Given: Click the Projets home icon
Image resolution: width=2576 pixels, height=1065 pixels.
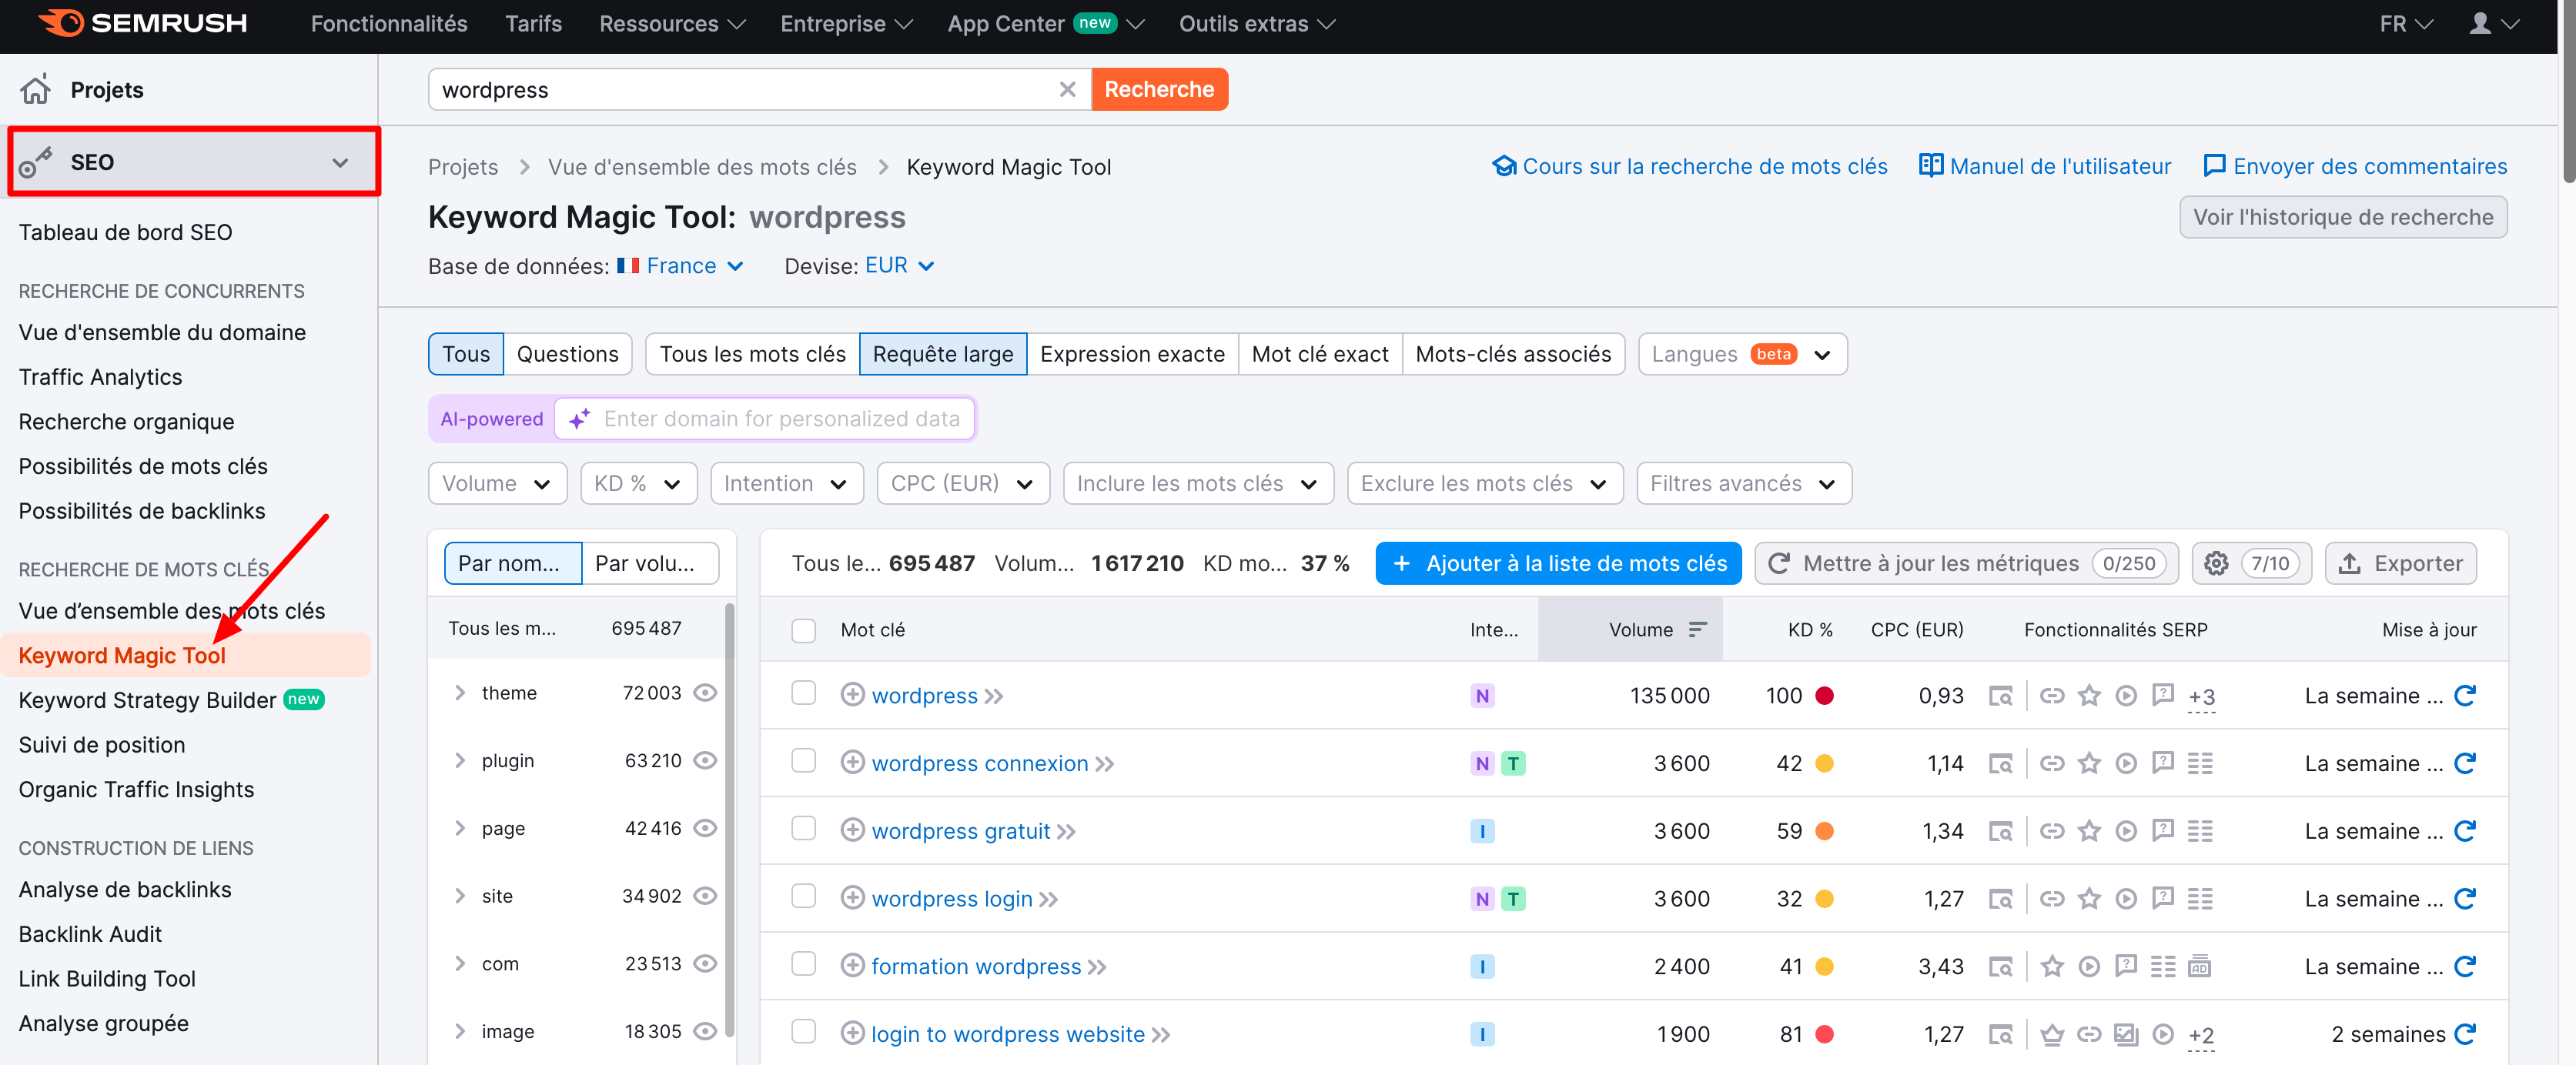Looking at the screenshot, I should coord(35,90).
